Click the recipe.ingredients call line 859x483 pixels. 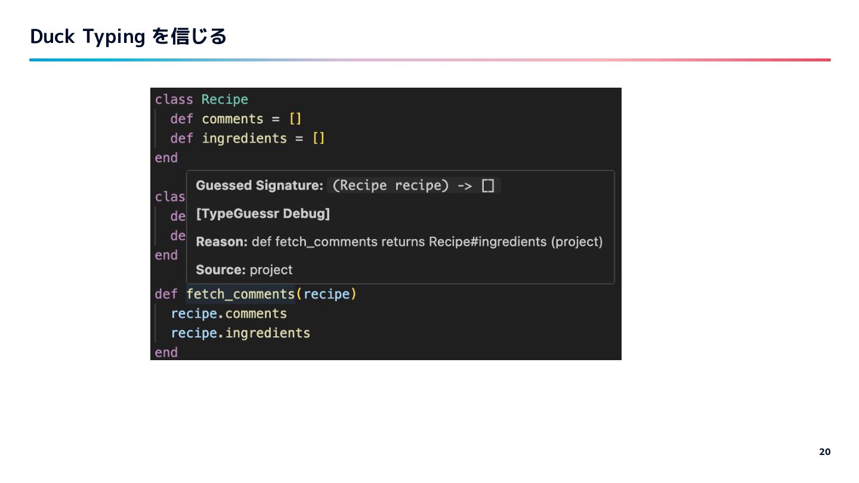[240, 333]
